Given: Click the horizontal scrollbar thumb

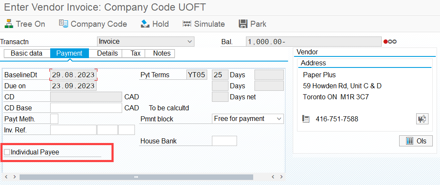Looking at the screenshot, I should coord(136,177).
